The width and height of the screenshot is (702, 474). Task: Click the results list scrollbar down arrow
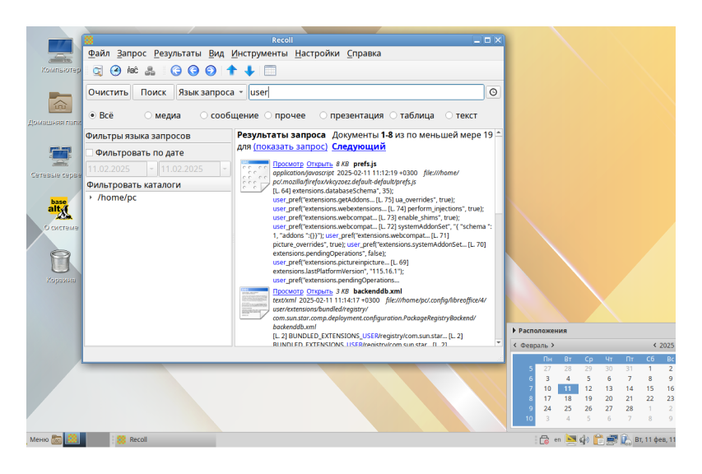pos(499,342)
